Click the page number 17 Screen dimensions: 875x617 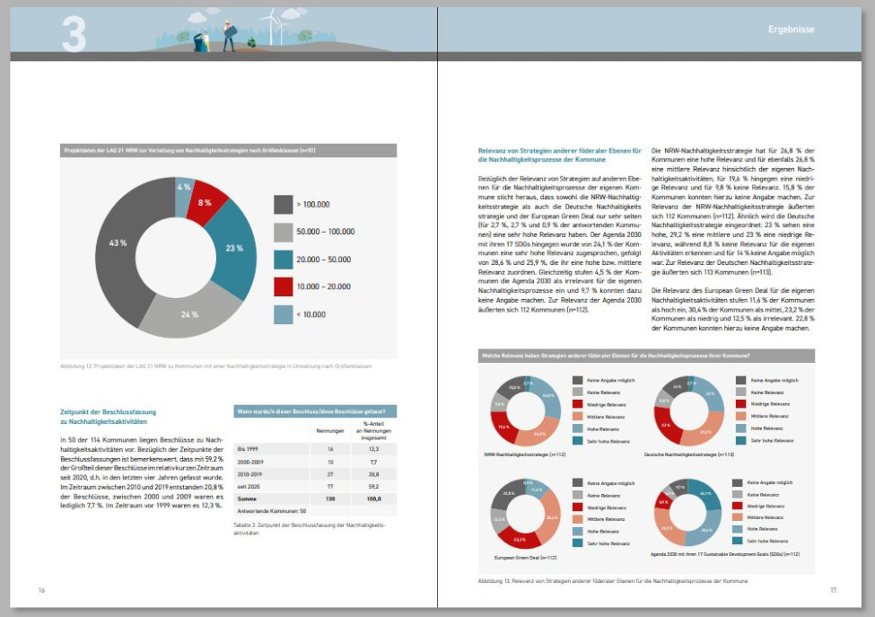[833, 590]
